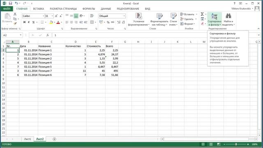263x148 pixels.
Task: Apply yellow fill color
Action: tap(51, 22)
